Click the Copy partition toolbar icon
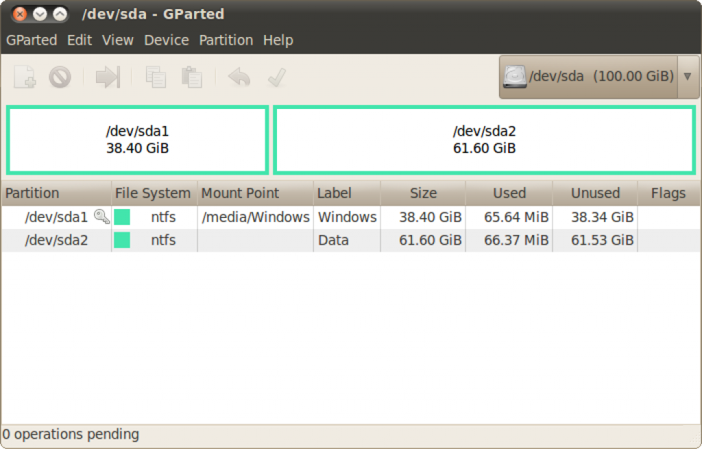 pos(156,77)
